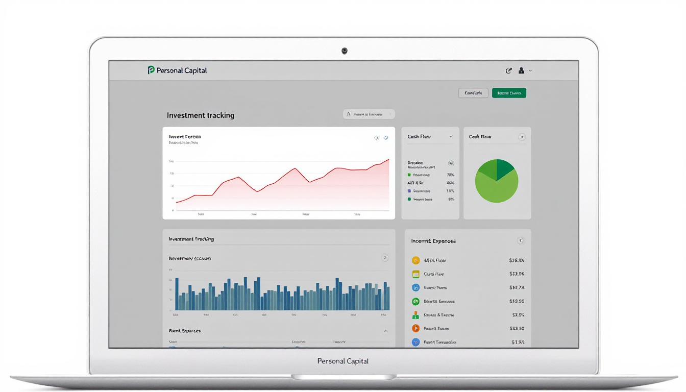This screenshot has width=686, height=392.
Task: Click the user profile icon
Action: click(521, 70)
